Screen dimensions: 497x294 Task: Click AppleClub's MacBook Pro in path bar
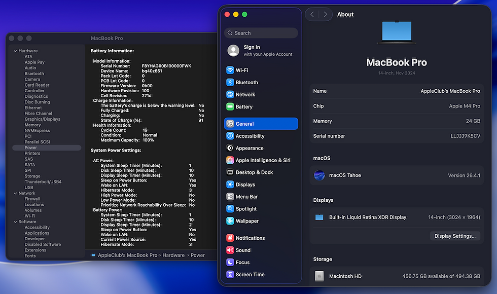[127, 255]
